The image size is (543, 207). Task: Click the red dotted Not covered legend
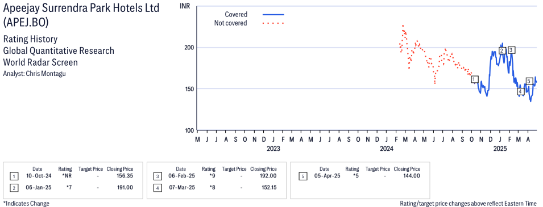pos(273,23)
